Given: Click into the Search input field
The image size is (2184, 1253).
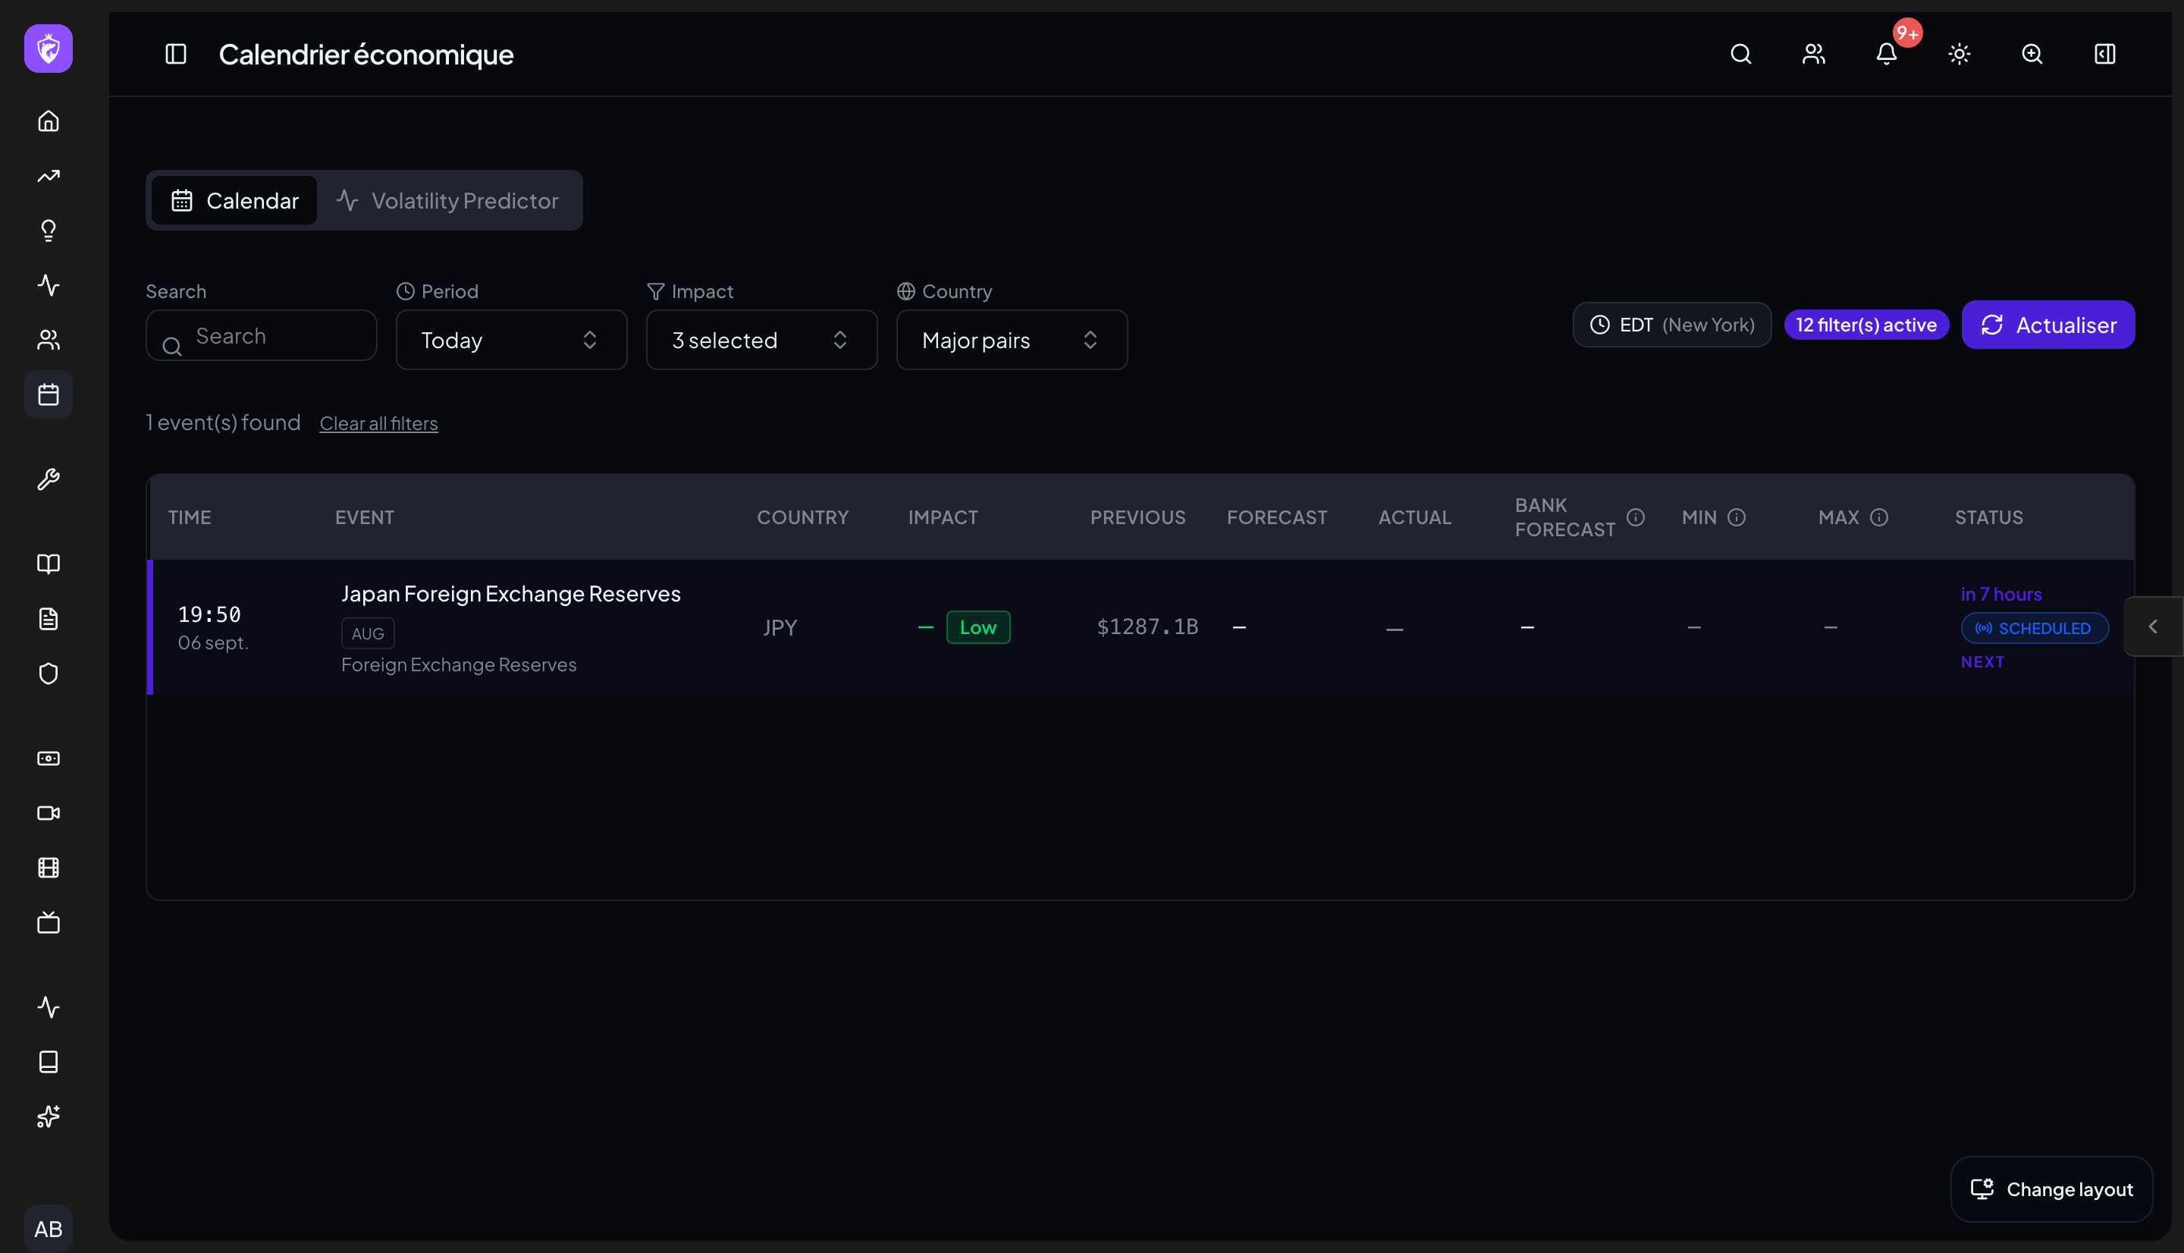Looking at the screenshot, I should [262, 335].
